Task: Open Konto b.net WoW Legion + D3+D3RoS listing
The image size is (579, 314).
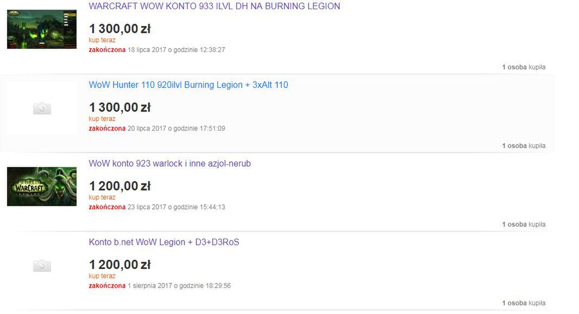Action: 164,242
